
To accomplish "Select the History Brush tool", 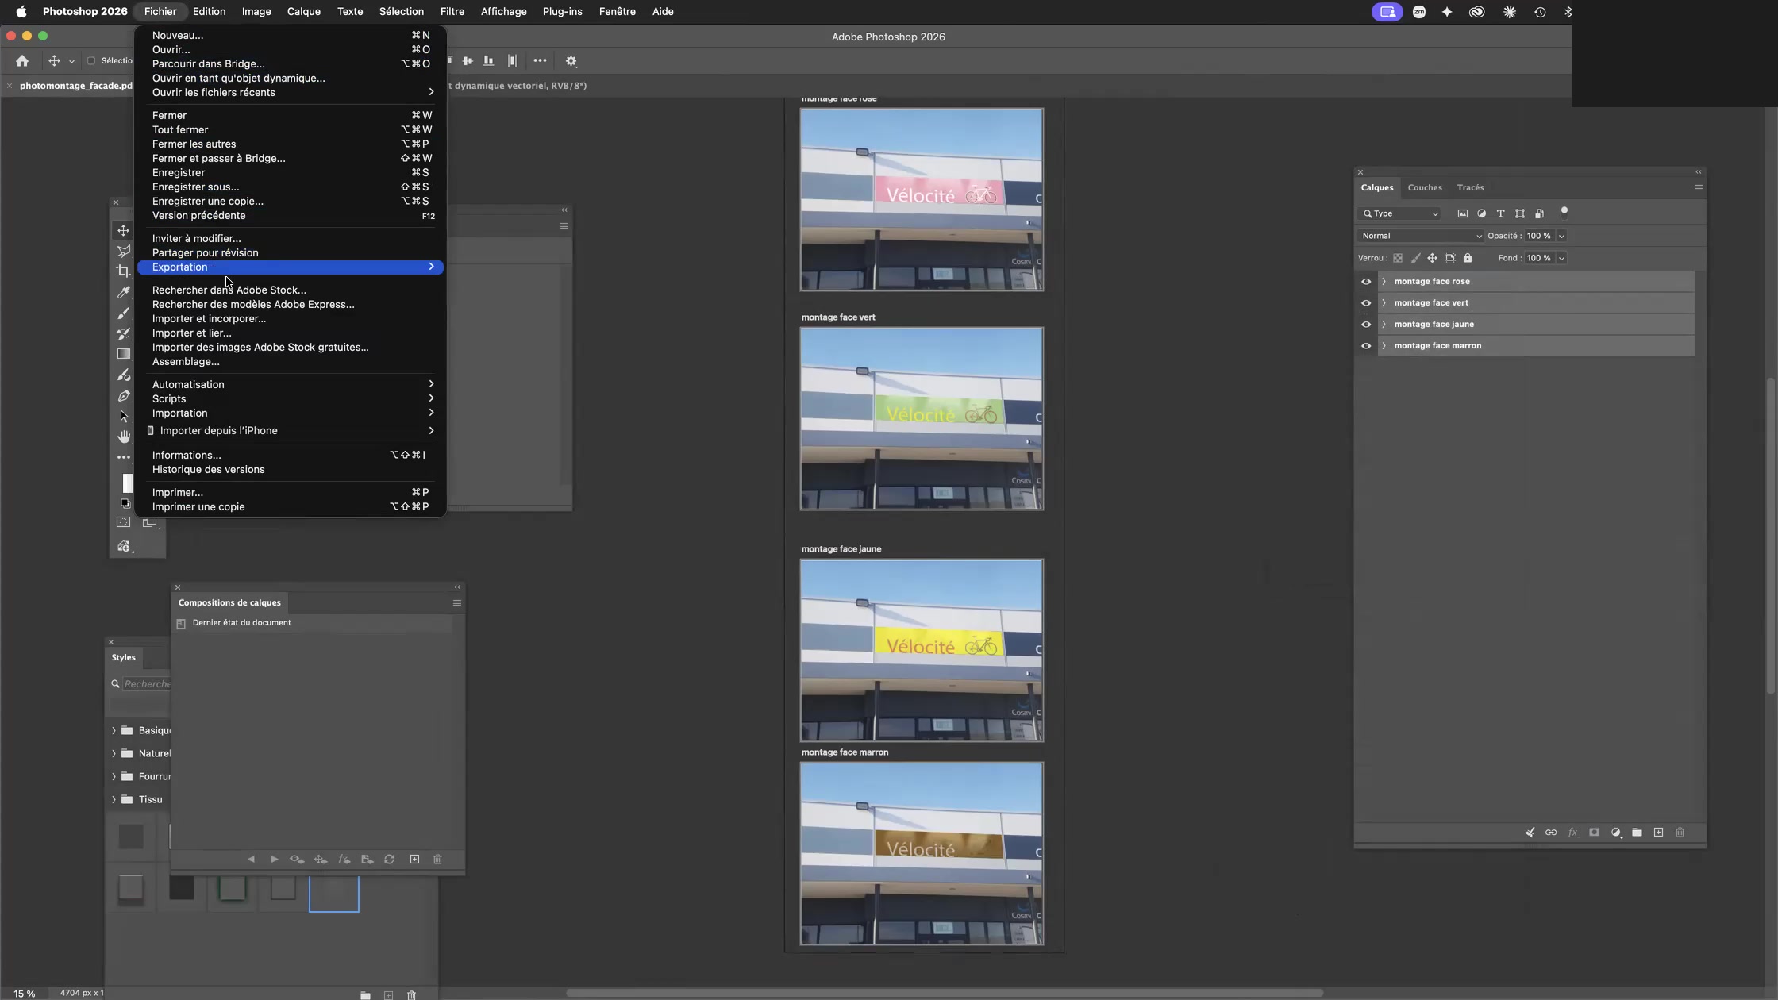I will click(x=123, y=333).
